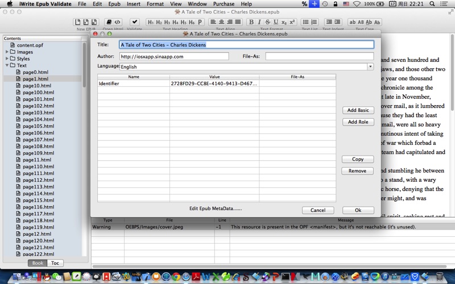The height and width of the screenshot is (284, 455).
Task: Apply Heading 6 with H6 icon
Action: coord(192,22)
